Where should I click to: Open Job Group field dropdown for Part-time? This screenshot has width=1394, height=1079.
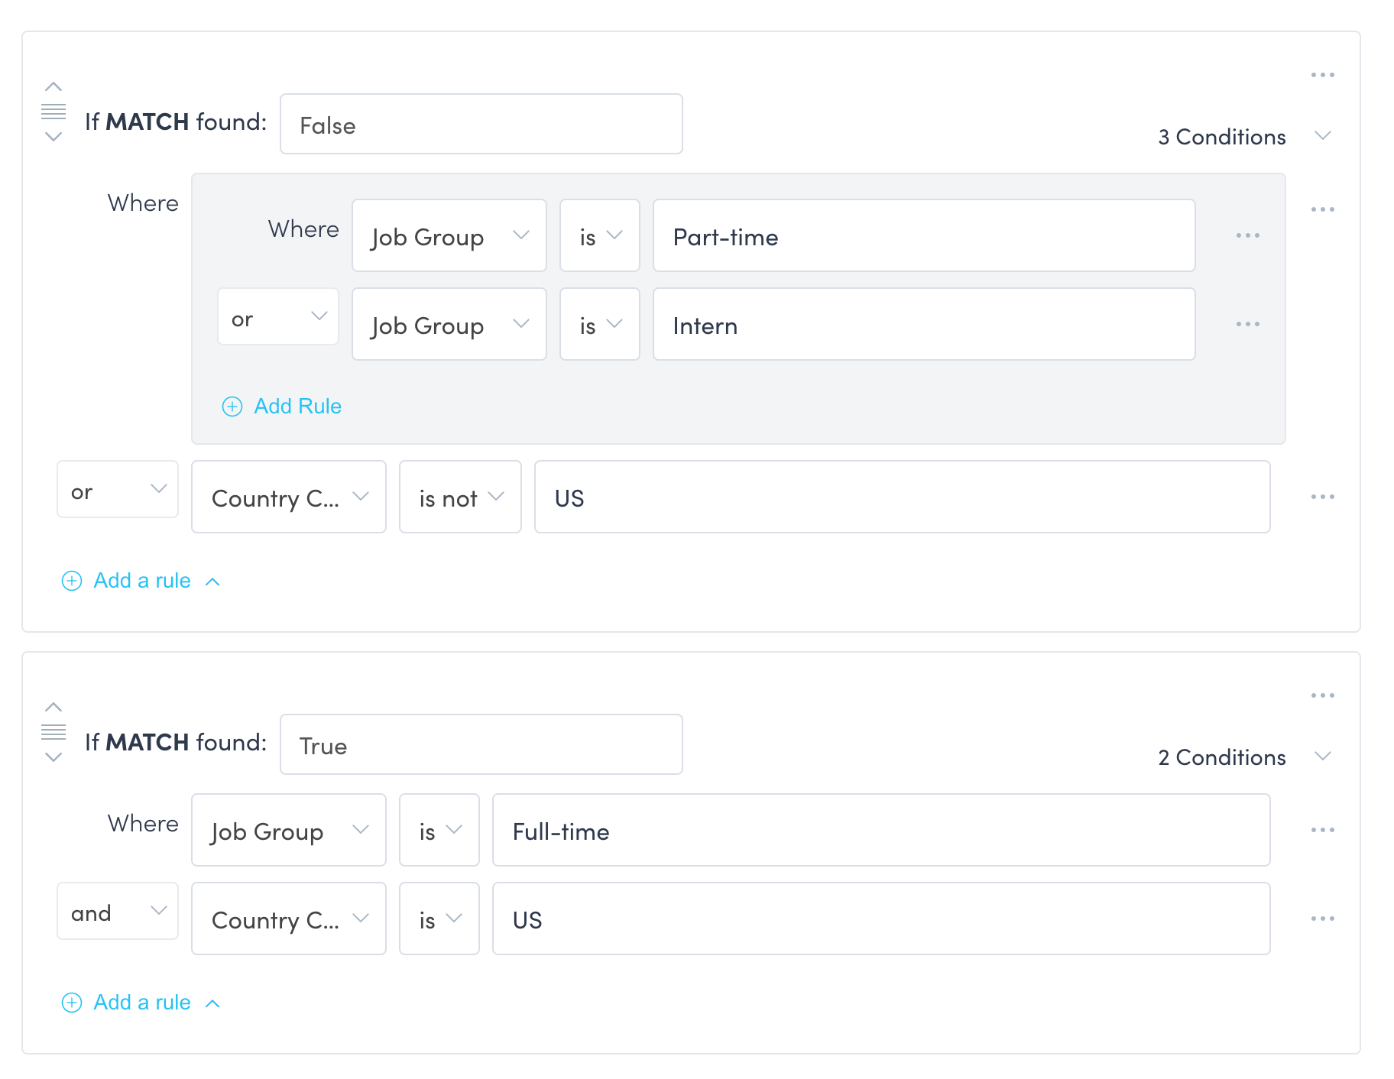(x=449, y=236)
